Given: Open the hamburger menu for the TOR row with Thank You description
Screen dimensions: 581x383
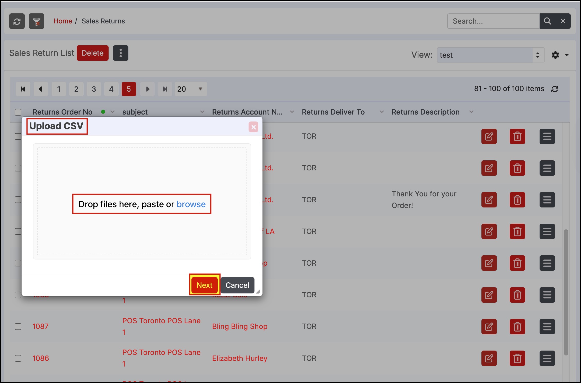Looking at the screenshot, I should click(x=547, y=200).
